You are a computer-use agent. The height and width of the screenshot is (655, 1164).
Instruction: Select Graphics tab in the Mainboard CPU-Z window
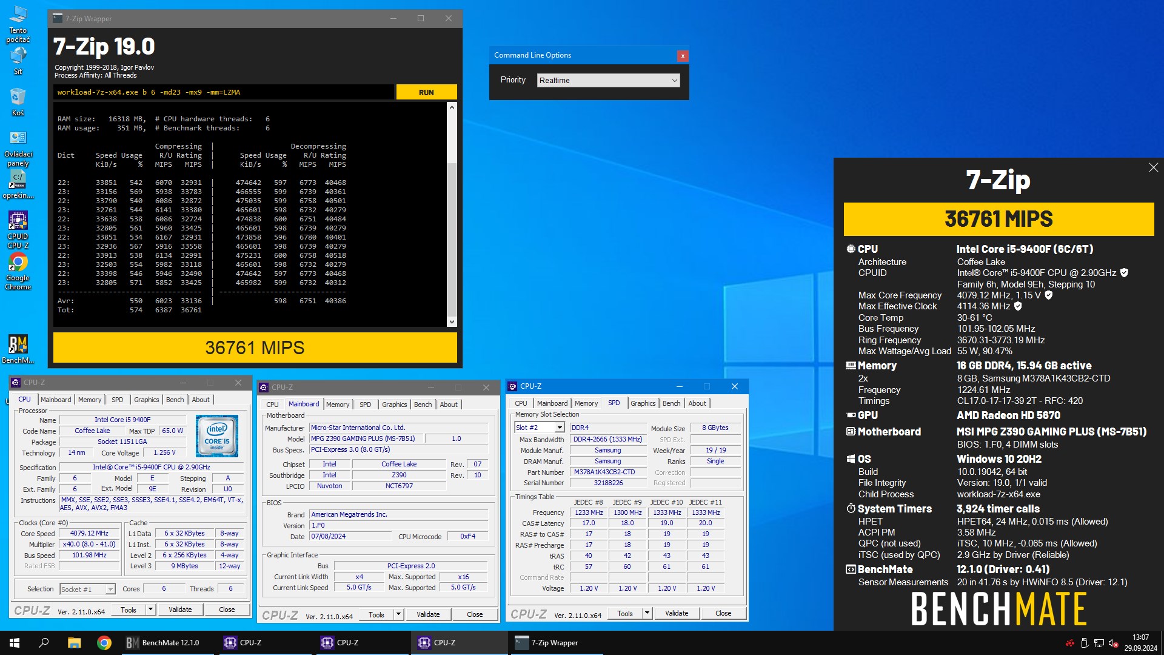coord(395,405)
